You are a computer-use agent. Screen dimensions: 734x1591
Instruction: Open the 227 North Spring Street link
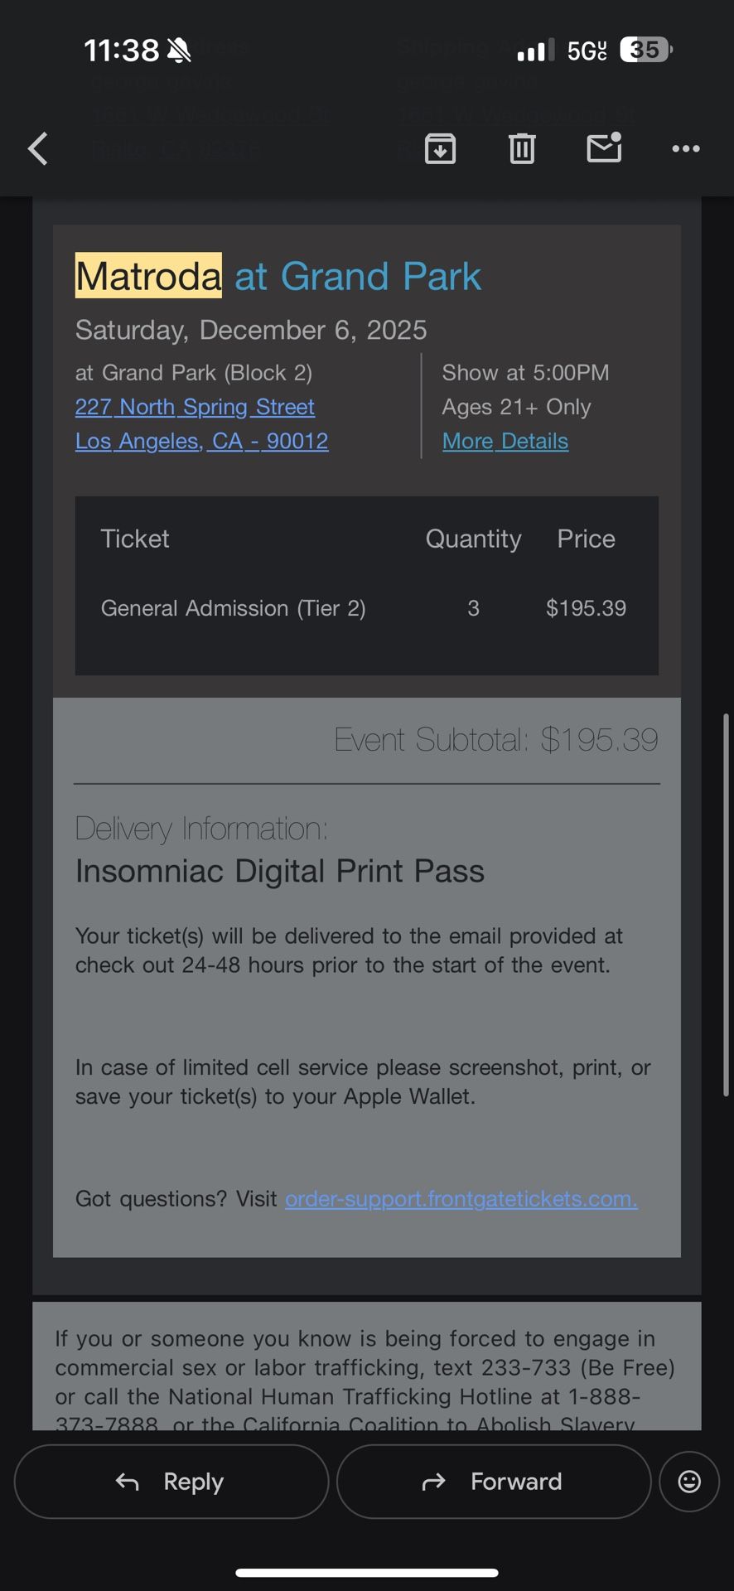[x=195, y=407]
